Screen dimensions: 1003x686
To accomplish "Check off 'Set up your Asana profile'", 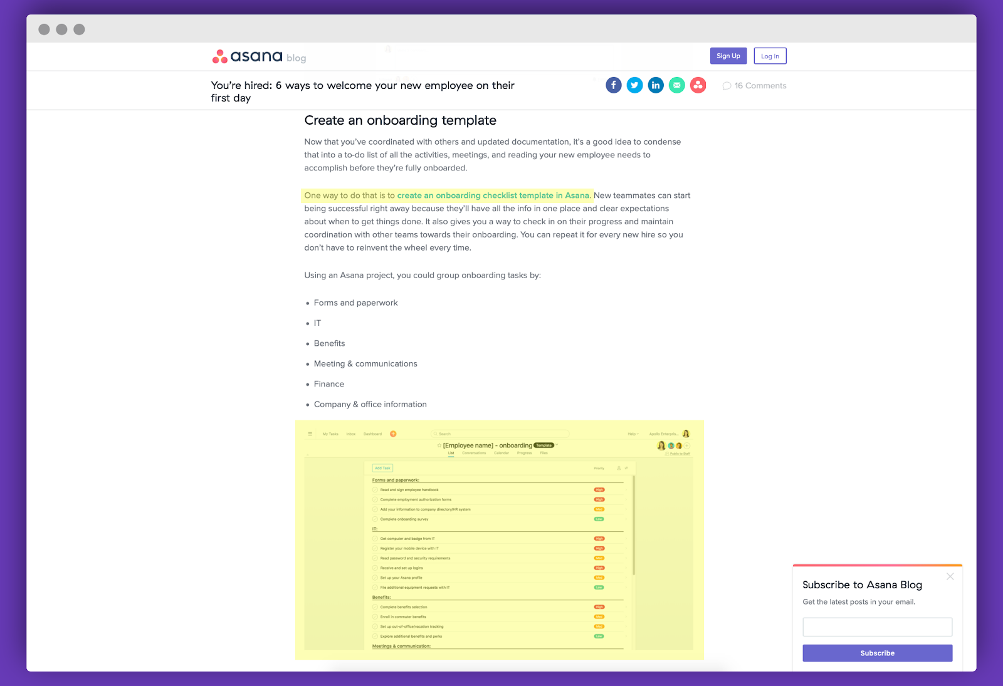I will [x=375, y=578].
